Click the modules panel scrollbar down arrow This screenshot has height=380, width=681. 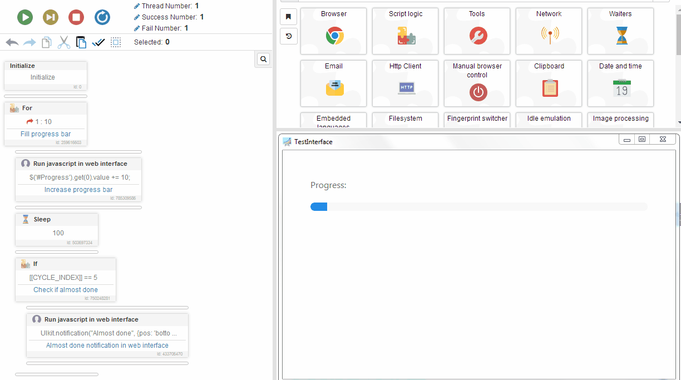click(678, 122)
